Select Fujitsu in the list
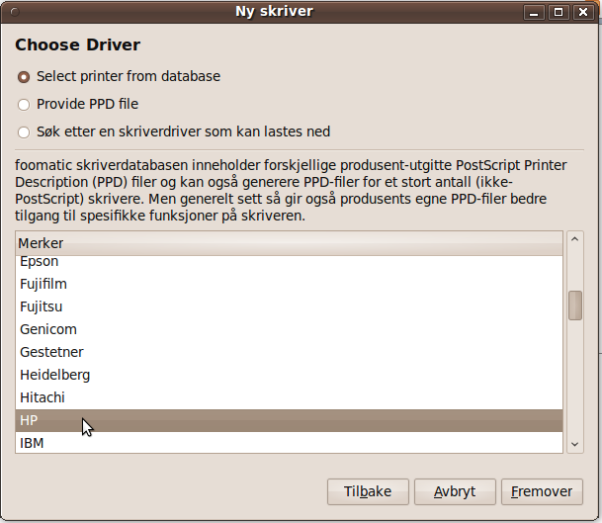This screenshot has width=602, height=523. [x=42, y=307]
